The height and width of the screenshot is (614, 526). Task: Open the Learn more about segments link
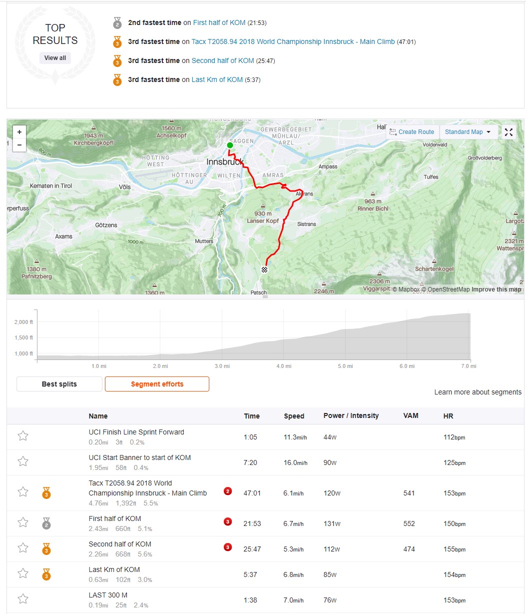pos(478,392)
